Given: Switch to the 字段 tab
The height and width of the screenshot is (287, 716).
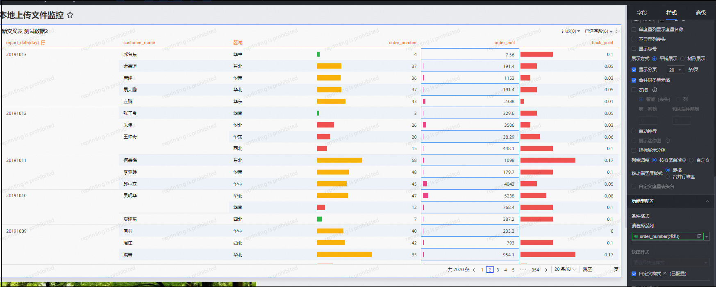Looking at the screenshot, I should point(642,13).
